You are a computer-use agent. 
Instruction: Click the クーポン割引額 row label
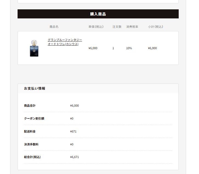click(34, 118)
